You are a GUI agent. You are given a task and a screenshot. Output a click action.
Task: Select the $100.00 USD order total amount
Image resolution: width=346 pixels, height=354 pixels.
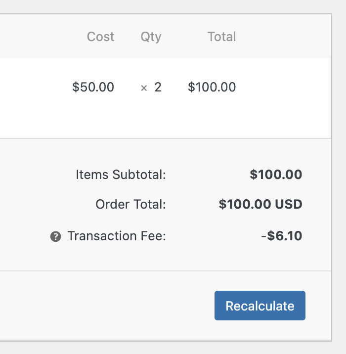click(x=260, y=204)
